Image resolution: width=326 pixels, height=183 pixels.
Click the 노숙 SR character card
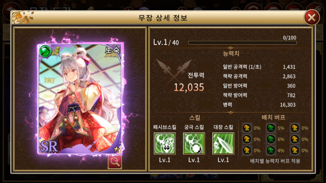[80, 99]
